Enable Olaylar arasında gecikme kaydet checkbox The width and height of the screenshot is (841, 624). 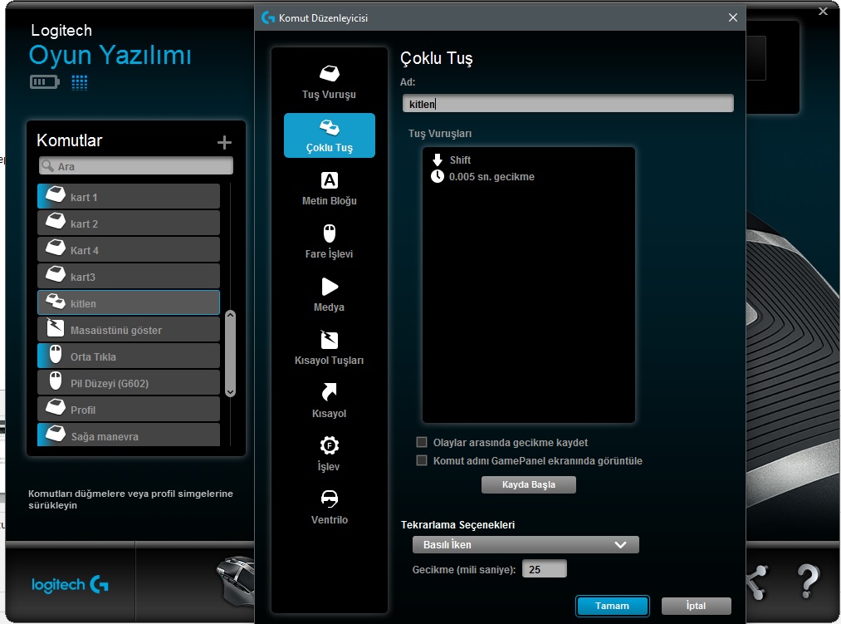422,442
